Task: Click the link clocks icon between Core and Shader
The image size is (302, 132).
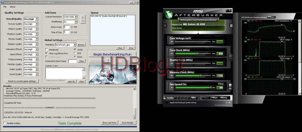Action: pyautogui.click(x=230, y=57)
